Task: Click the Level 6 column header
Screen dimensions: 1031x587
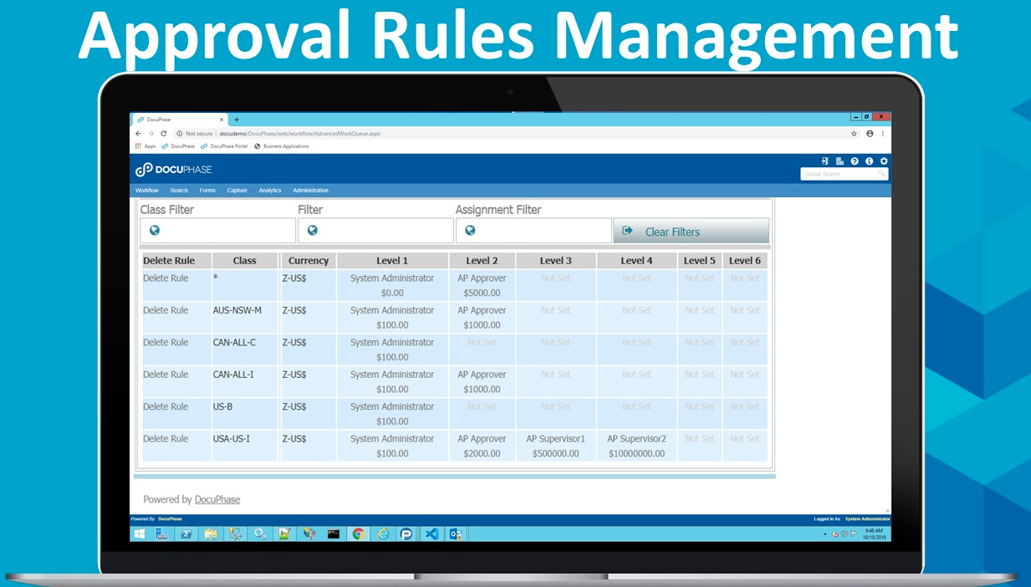Action: pyautogui.click(x=745, y=261)
